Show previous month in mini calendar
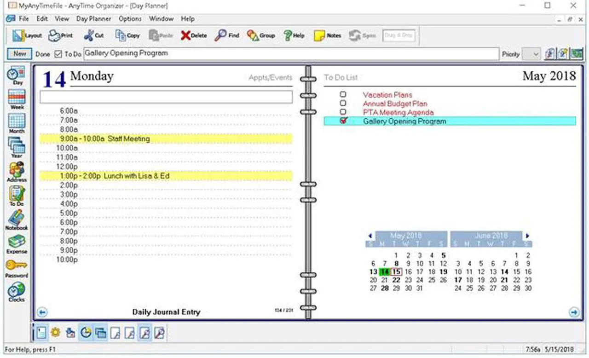 point(370,236)
